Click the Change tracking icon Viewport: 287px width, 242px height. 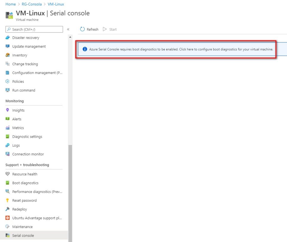[8, 64]
